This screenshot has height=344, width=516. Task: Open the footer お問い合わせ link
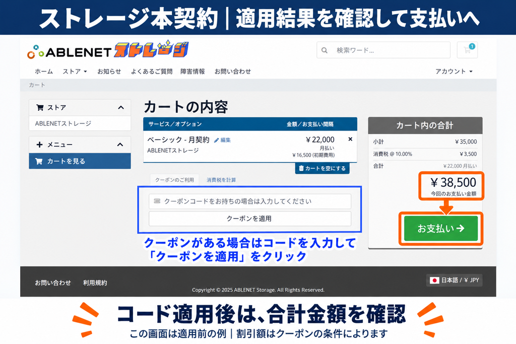[52, 283]
